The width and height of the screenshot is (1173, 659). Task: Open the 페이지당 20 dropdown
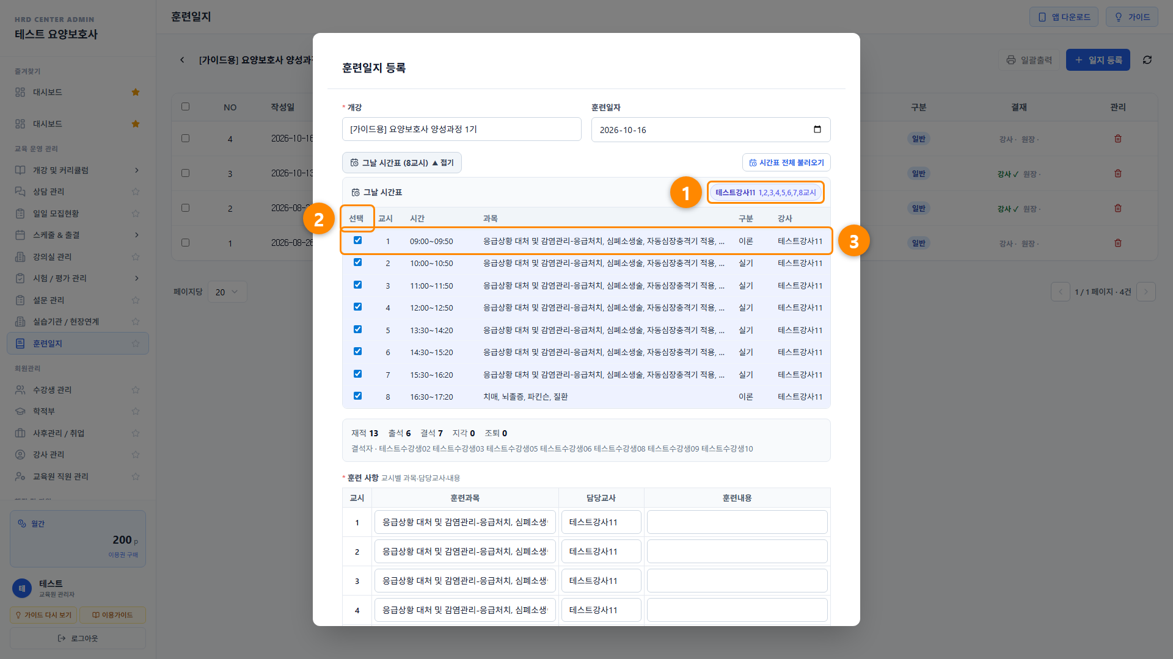pos(227,292)
